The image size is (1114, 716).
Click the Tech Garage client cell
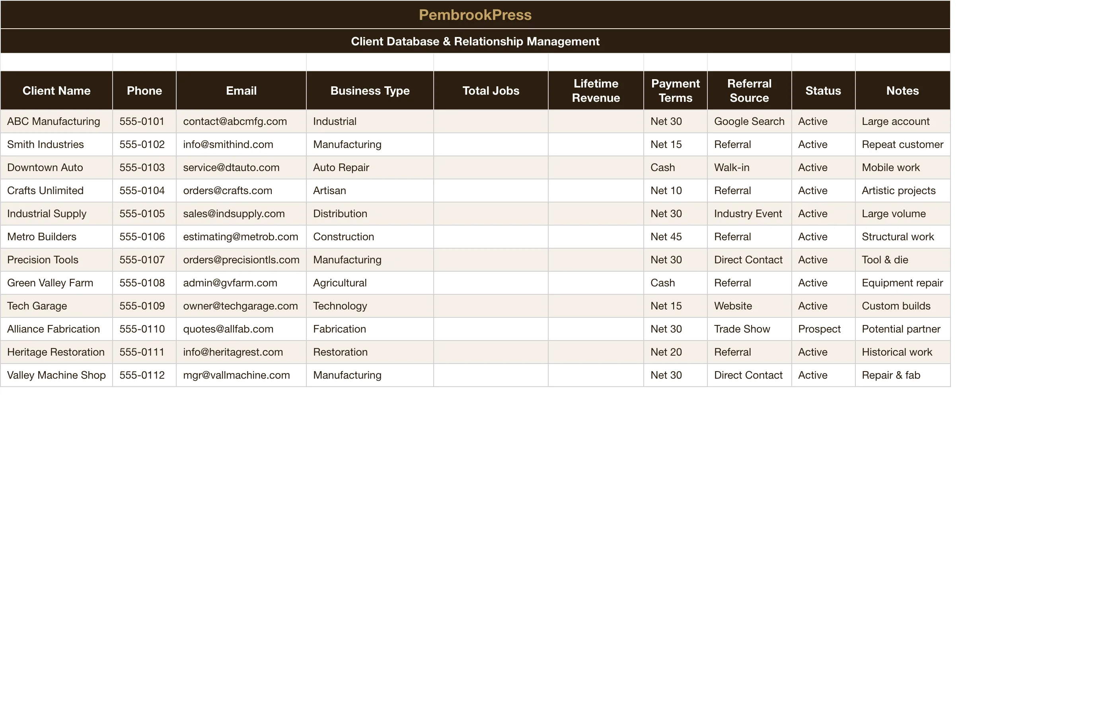click(56, 306)
